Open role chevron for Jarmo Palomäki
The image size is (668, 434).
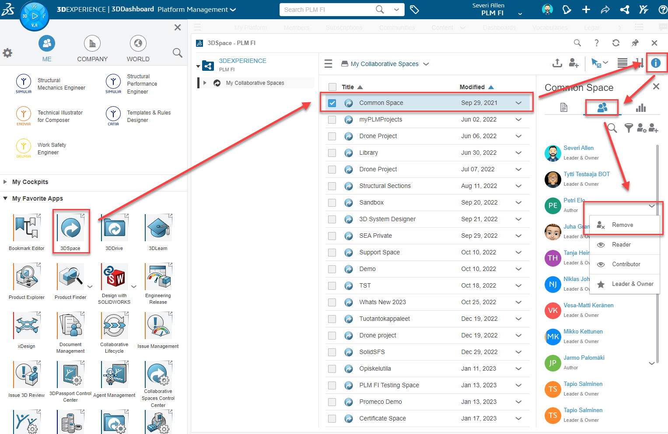(651, 363)
